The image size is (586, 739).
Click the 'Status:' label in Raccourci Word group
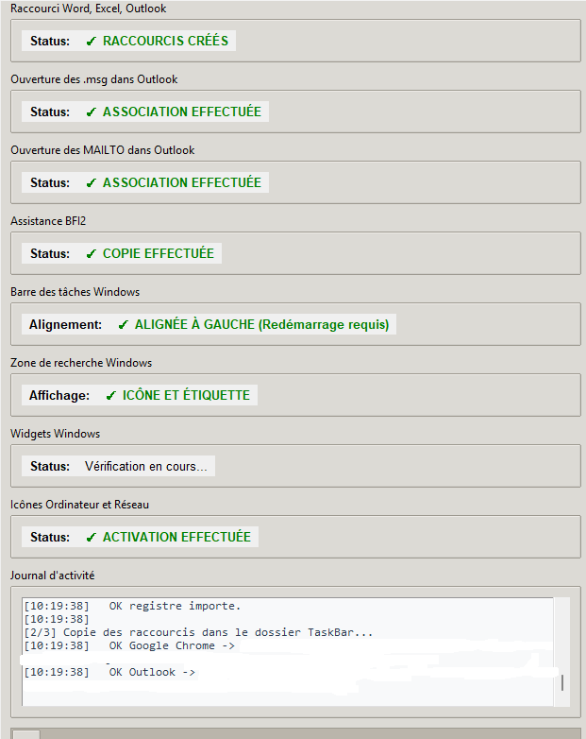50,41
